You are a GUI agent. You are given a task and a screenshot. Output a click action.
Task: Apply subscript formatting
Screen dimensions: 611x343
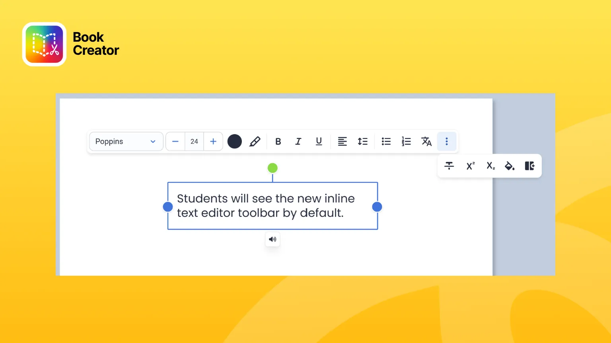pos(491,166)
